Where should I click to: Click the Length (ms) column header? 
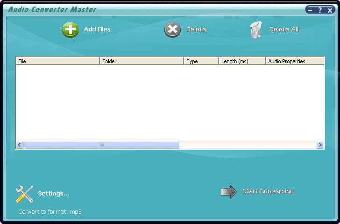point(242,61)
